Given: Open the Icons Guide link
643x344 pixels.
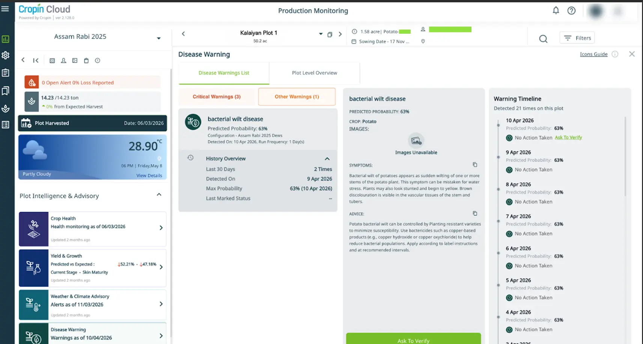Looking at the screenshot, I should (593, 54).
